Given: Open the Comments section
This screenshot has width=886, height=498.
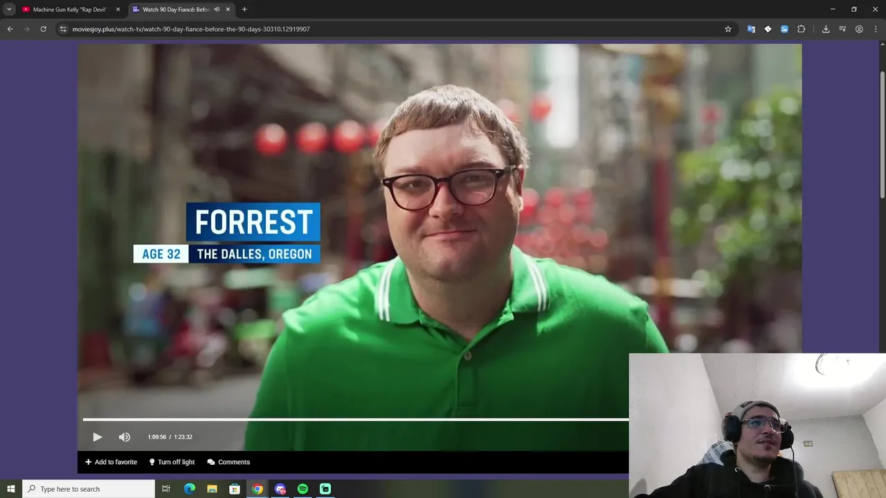Looking at the screenshot, I should point(228,462).
